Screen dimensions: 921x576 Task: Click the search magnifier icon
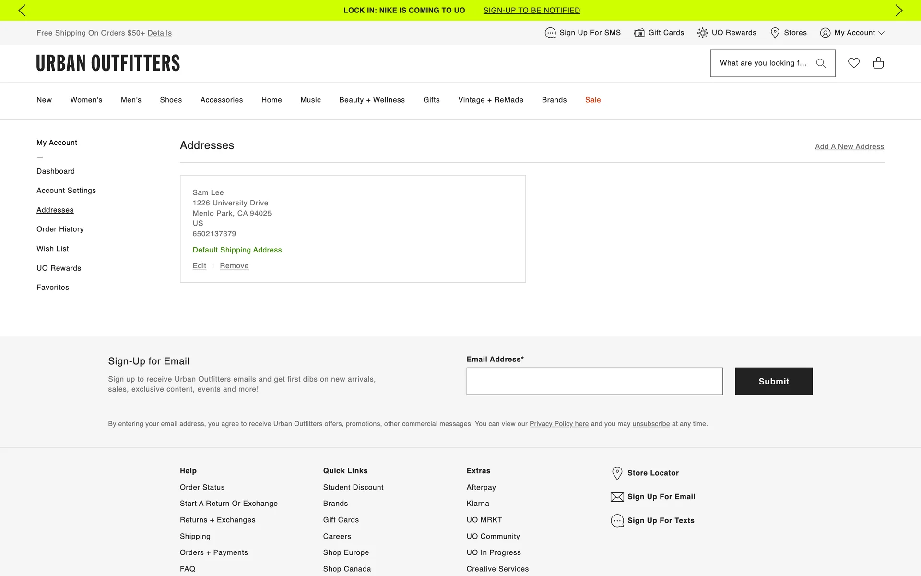(821, 63)
